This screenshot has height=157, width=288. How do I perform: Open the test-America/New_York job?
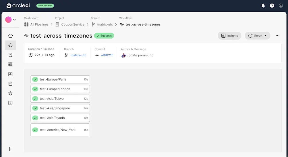pos(60,130)
